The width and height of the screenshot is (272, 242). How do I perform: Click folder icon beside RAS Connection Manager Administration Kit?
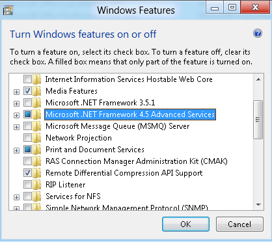37,161
